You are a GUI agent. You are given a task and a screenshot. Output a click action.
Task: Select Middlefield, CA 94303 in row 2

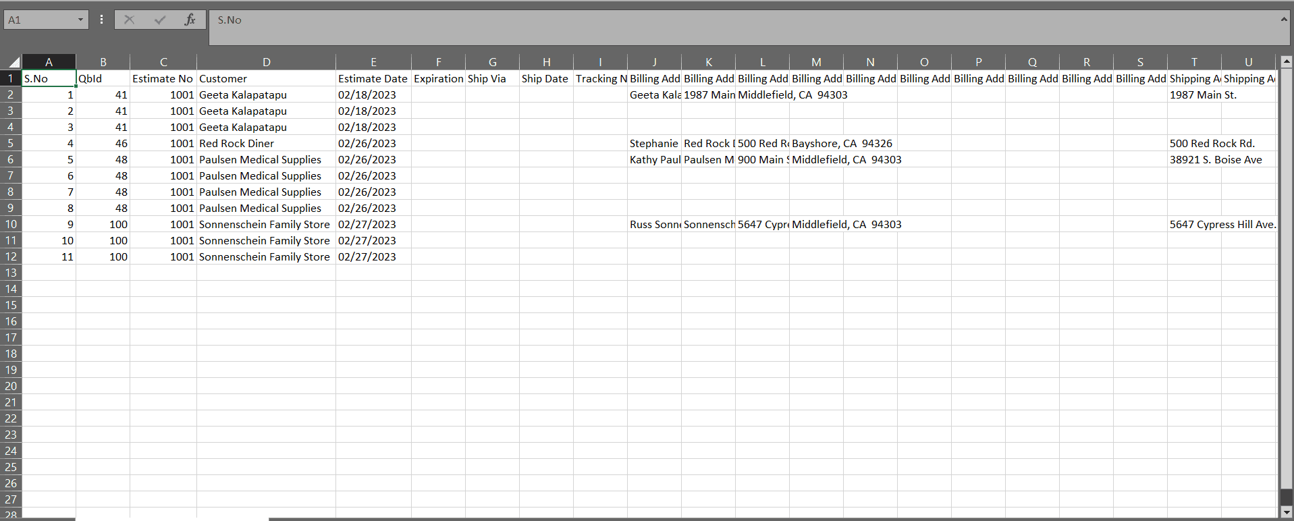[x=762, y=94]
